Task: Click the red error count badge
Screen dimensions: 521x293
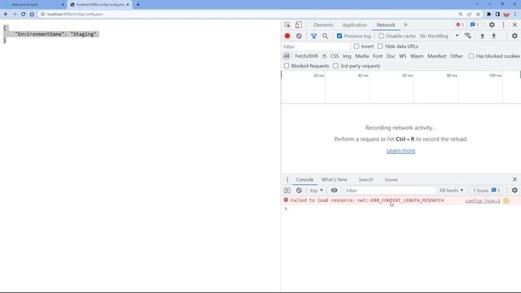Action: pyautogui.click(x=460, y=25)
